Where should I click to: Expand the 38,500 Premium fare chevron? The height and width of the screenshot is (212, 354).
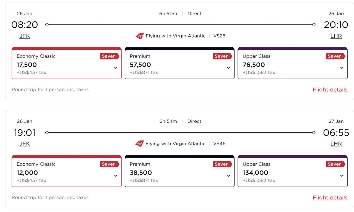pyautogui.click(x=229, y=176)
